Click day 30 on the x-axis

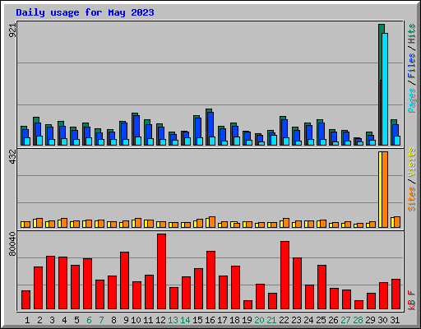tap(382, 320)
